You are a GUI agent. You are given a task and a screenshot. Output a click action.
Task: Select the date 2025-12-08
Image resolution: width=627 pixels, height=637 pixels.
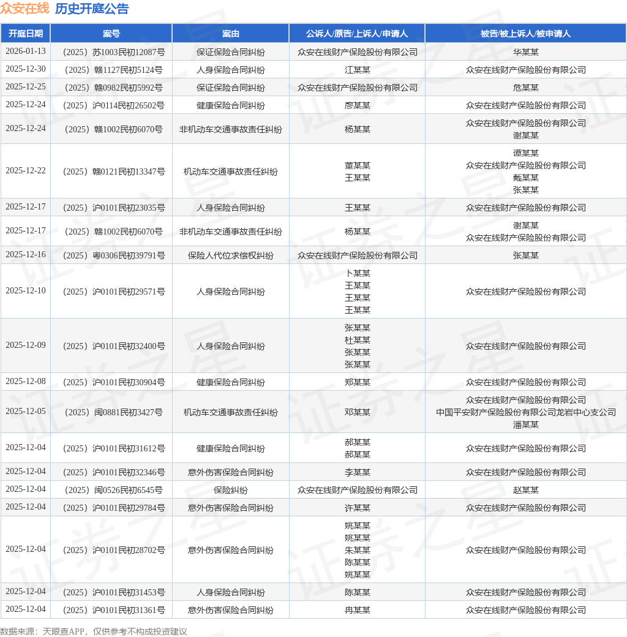(26, 382)
